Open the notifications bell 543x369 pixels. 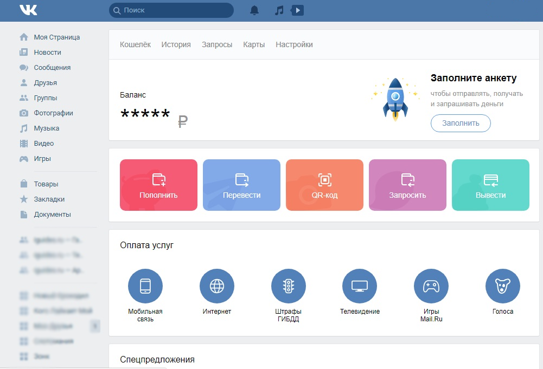(254, 10)
